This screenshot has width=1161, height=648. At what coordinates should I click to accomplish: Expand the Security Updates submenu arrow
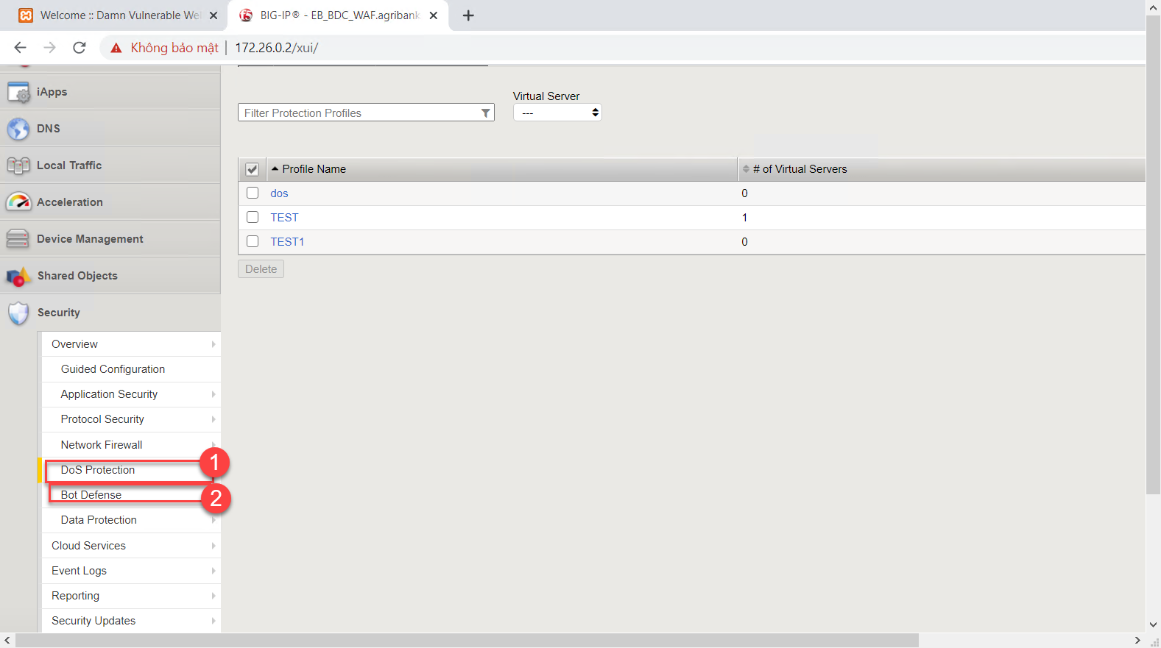[214, 621]
